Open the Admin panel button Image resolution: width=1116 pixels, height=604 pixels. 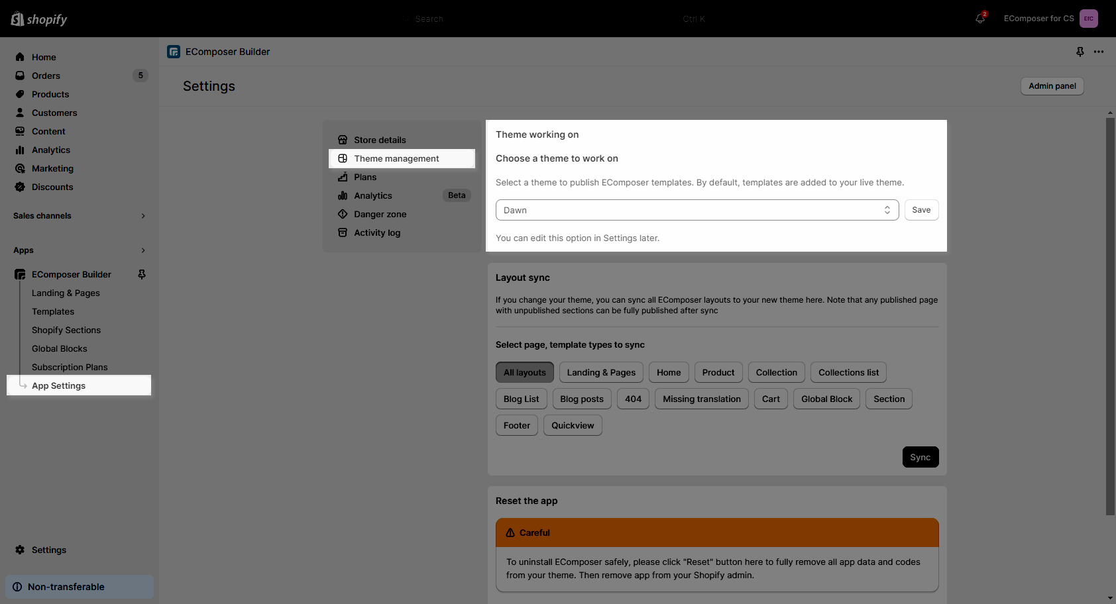[1052, 86]
